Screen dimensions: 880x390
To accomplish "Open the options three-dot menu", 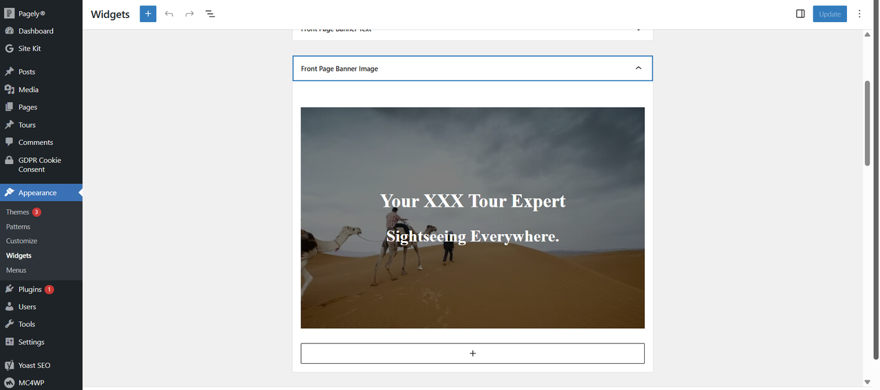I will [859, 14].
